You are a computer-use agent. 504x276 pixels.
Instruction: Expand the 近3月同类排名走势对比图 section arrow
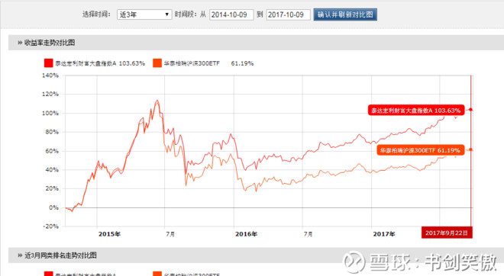point(20,255)
